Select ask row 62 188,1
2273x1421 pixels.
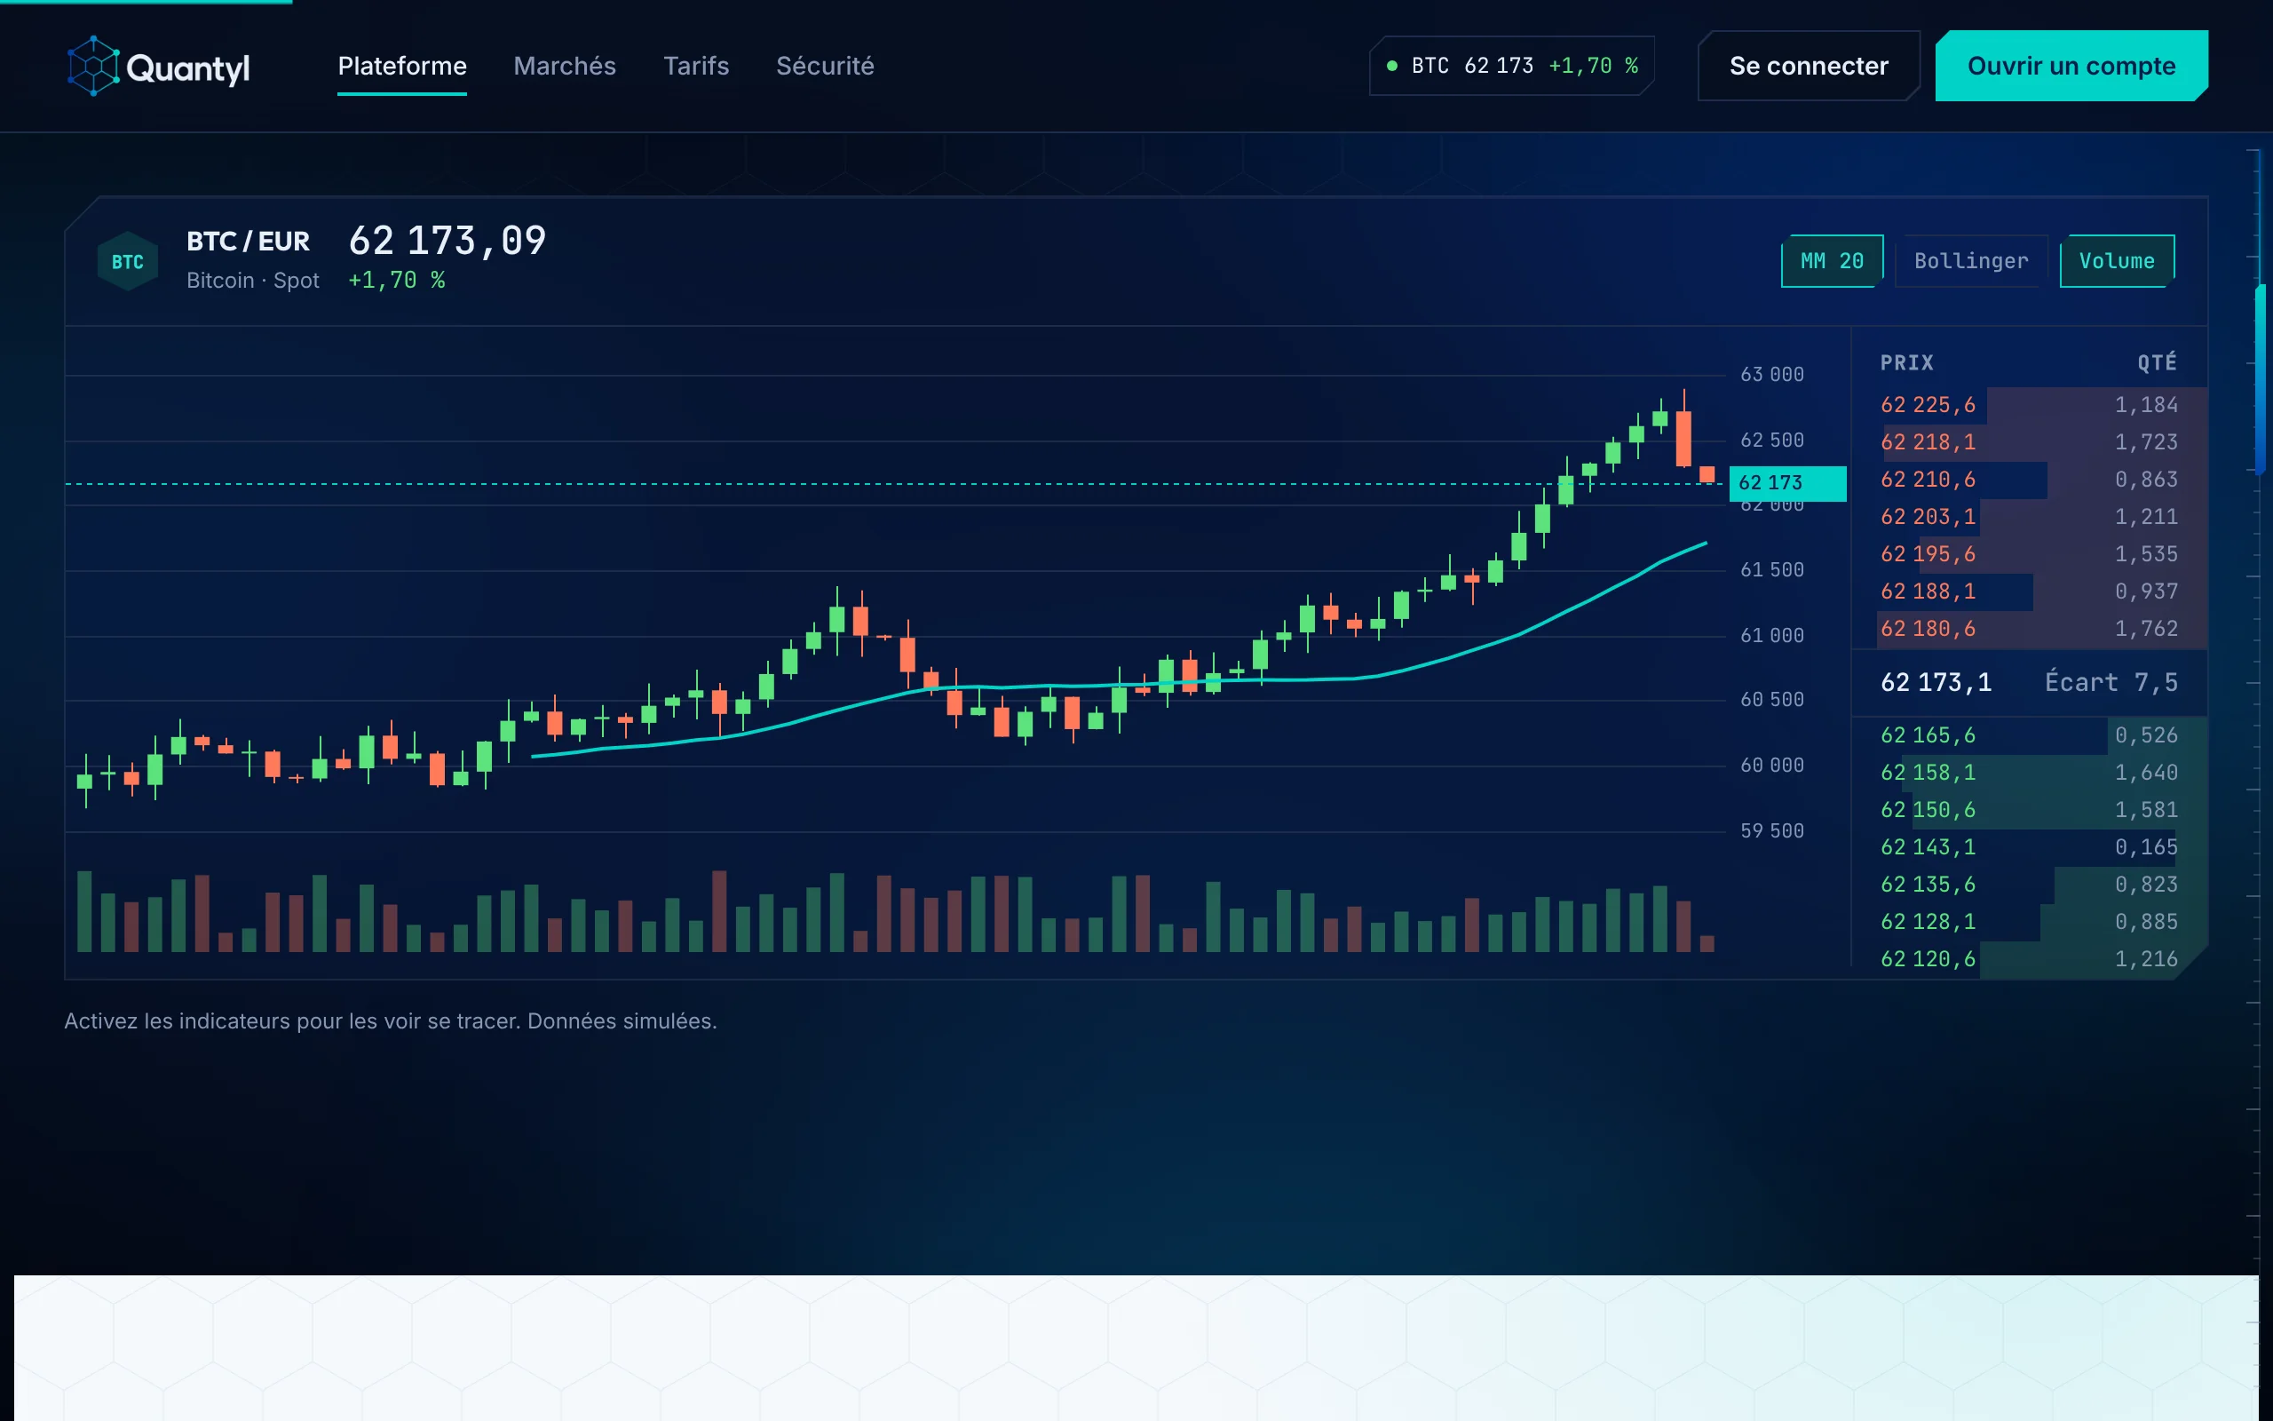click(x=2029, y=592)
